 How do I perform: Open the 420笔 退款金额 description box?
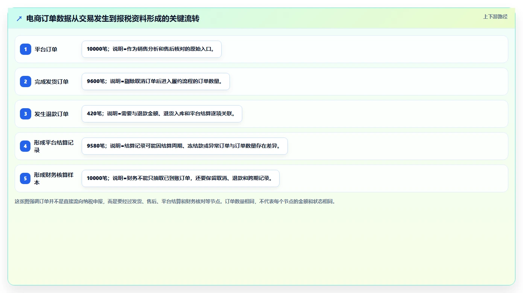[x=162, y=114]
